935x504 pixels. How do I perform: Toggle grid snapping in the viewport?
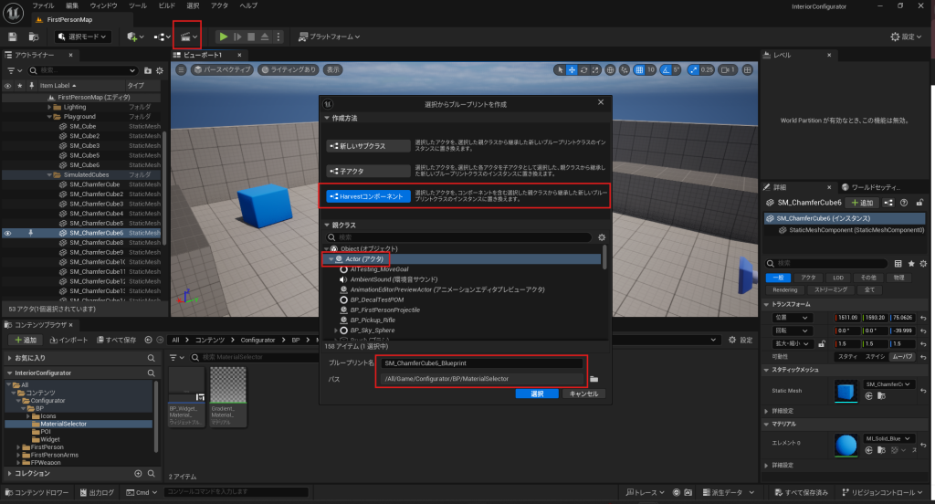click(x=639, y=69)
